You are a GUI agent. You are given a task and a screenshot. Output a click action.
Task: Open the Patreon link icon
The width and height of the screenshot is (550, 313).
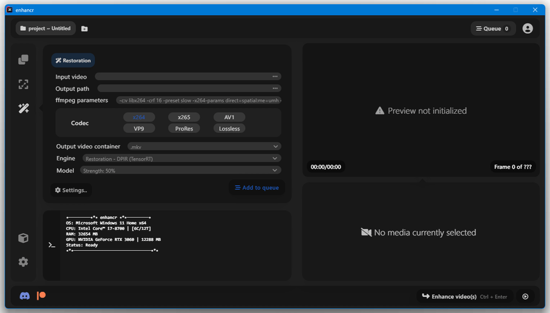point(41,296)
